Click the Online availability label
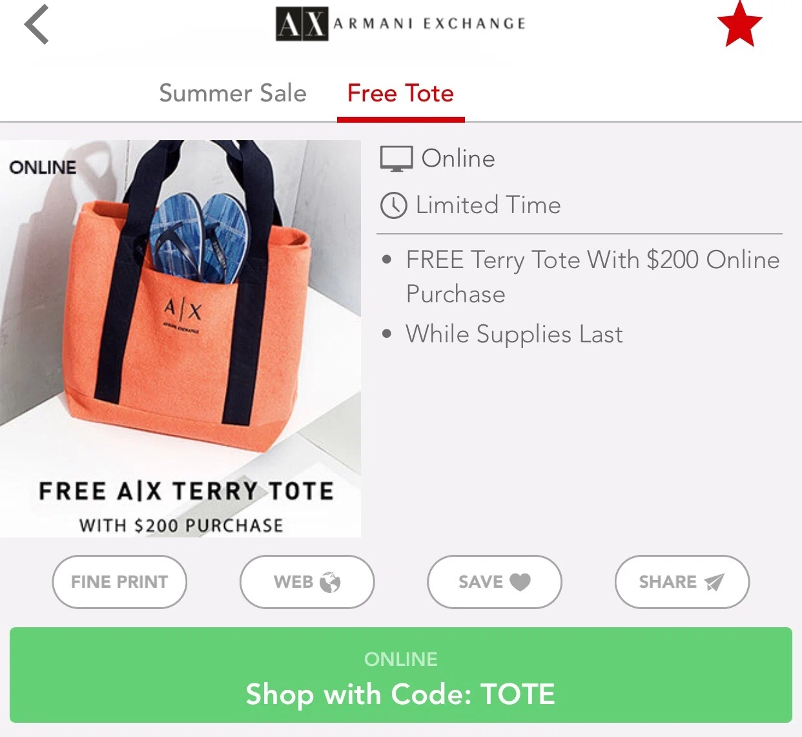Viewport: 802px width, 737px height. pyautogui.click(x=458, y=158)
